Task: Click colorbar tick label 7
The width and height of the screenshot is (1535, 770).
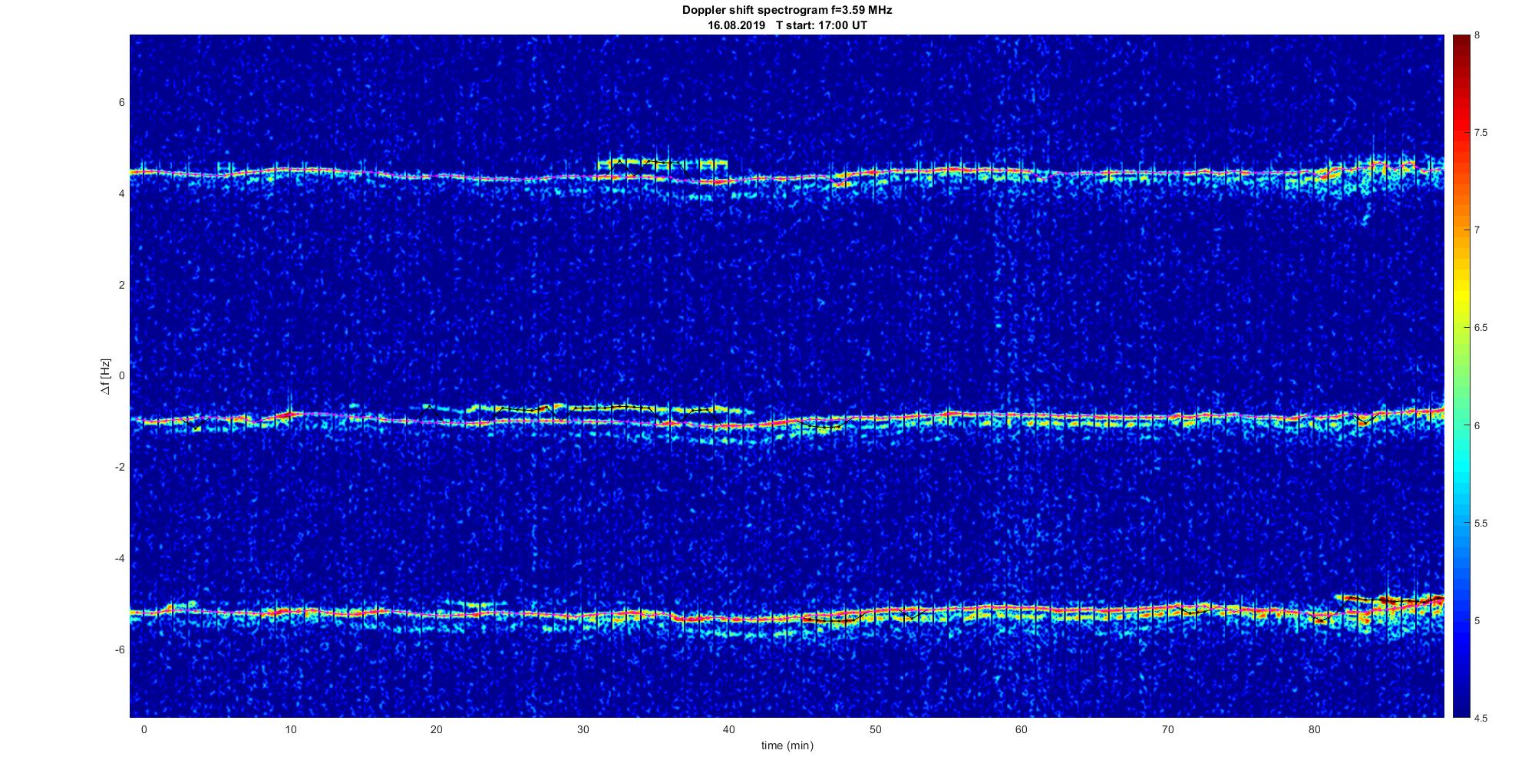Action: (1477, 230)
